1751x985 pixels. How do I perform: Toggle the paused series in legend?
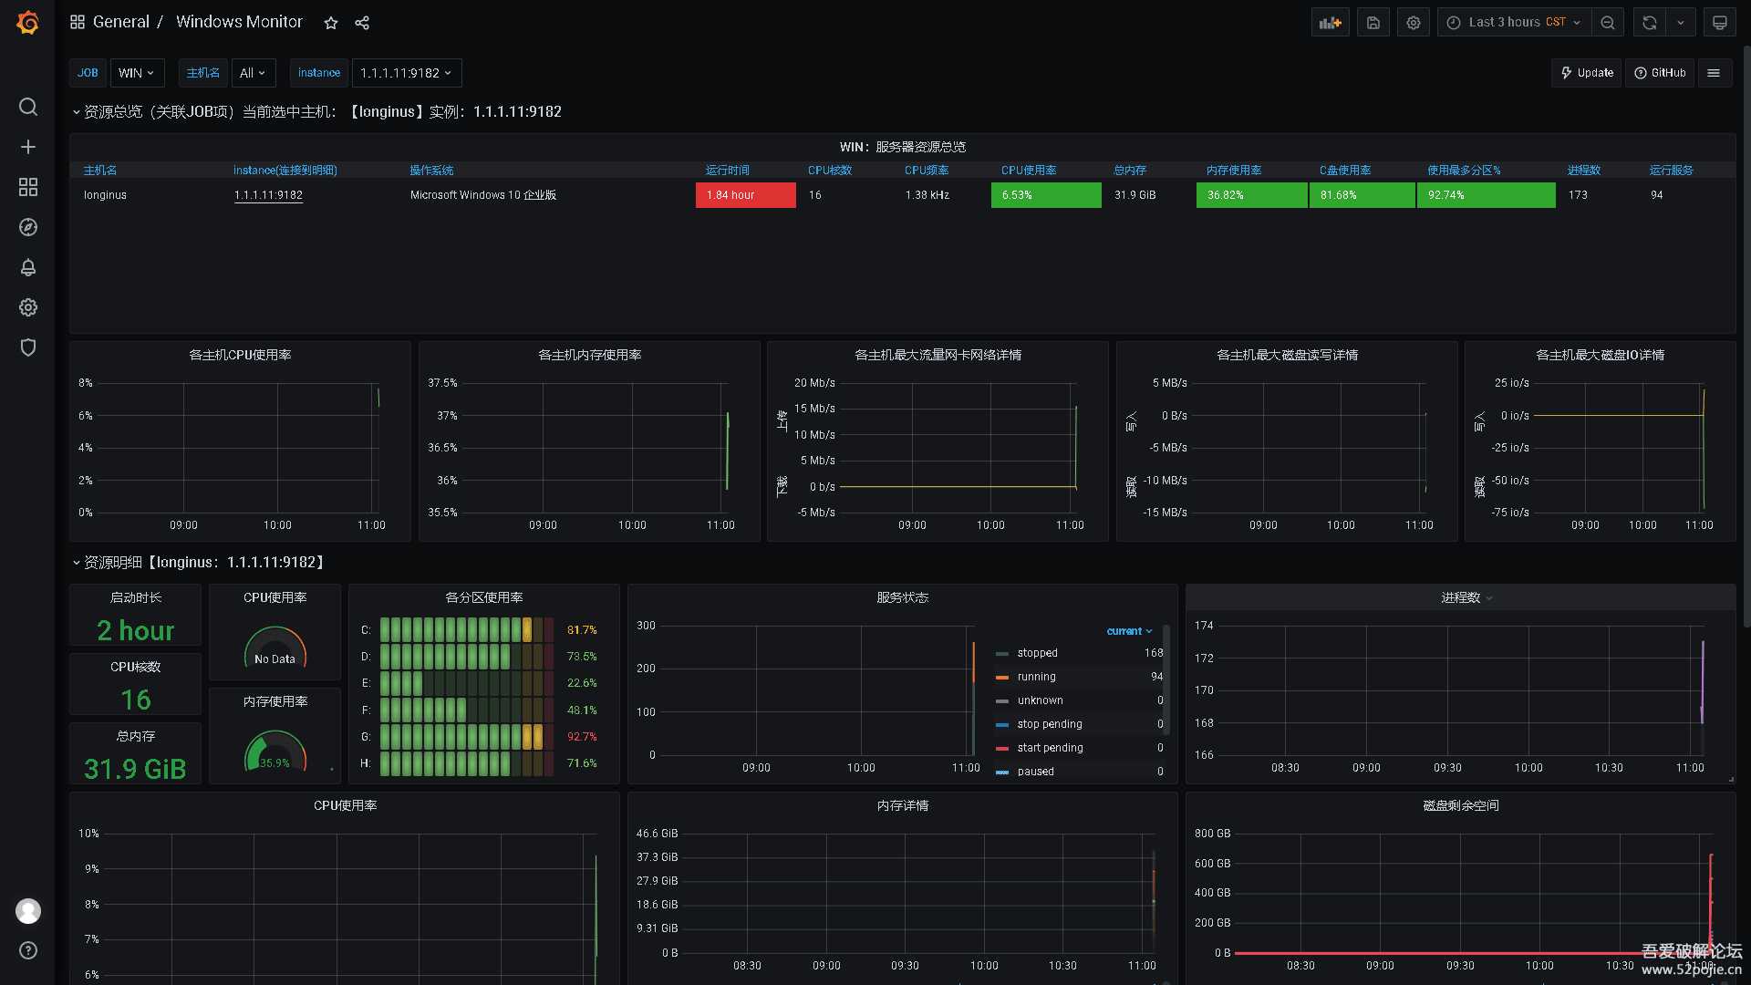coord(1035,772)
